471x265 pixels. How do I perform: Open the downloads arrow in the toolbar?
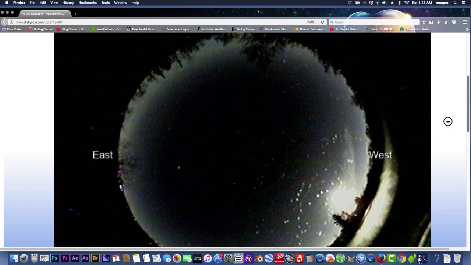pos(438,22)
